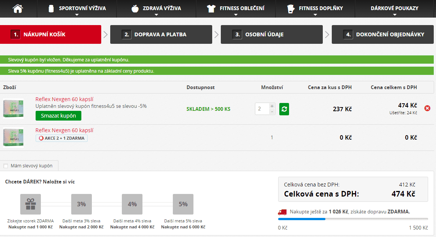Click the apple icon for Zdravá výživa
Image resolution: width=436 pixels, height=237 pixels.
click(135, 9)
